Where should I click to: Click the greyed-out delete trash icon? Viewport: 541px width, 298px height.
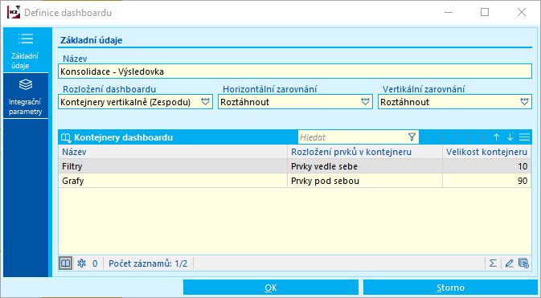pyautogui.click(x=482, y=137)
